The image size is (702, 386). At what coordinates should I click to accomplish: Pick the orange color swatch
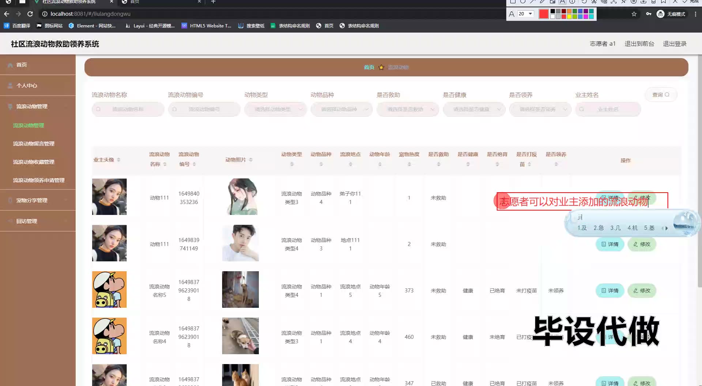pos(569,11)
